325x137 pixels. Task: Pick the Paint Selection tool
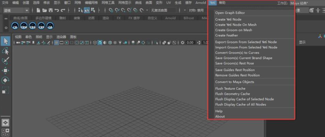[x=5, y=61]
